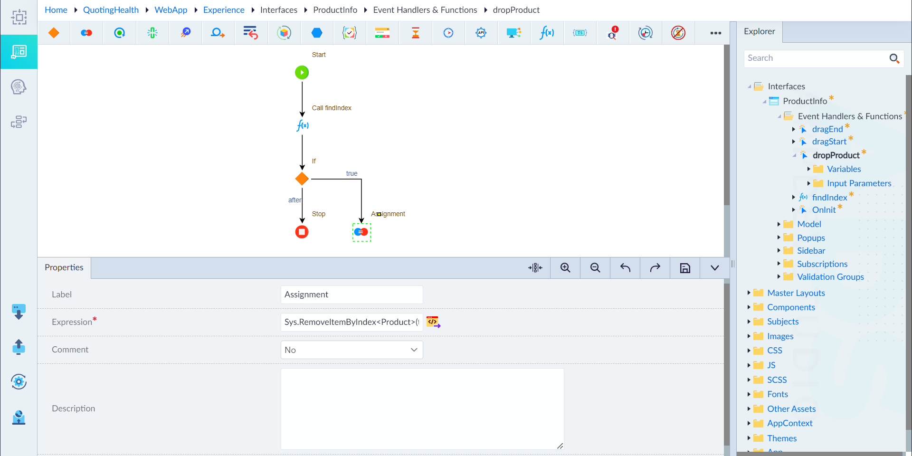Click the align-center icon in Properties bar
The height and width of the screenshot is (456, 912).
[535, 268]
